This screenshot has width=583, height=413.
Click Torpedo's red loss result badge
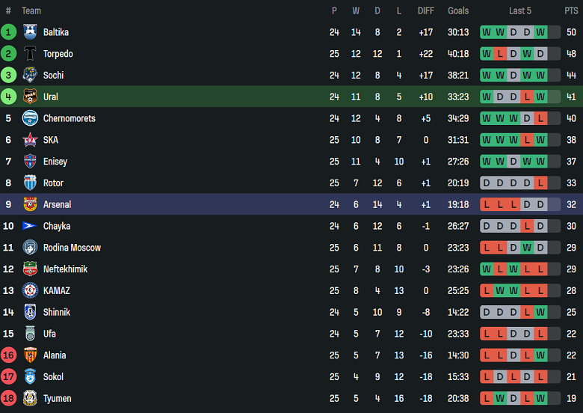pos(499,54)
